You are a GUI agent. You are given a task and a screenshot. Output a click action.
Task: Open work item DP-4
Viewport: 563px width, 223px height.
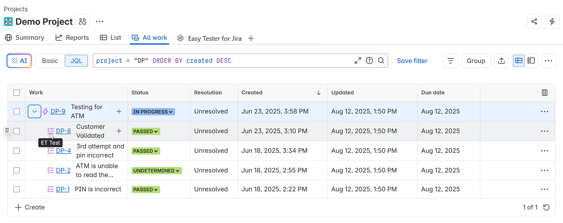coord(63,151)
